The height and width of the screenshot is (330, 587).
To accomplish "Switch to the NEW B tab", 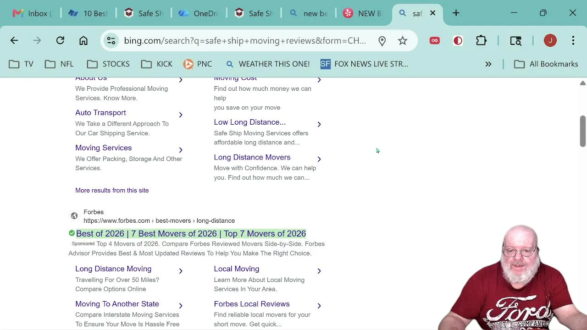I will (363, 13).
